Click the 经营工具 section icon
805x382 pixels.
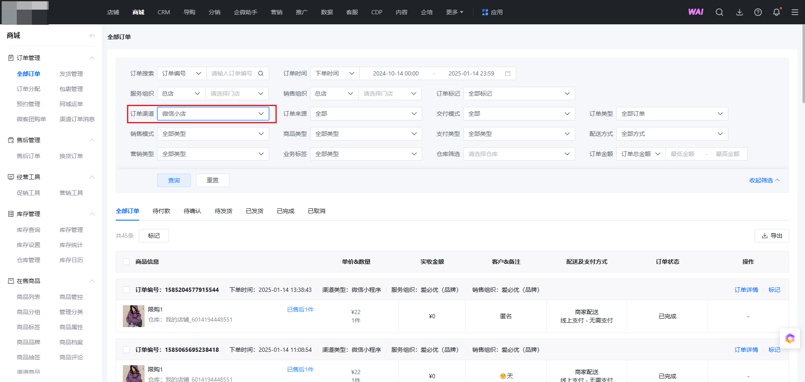(x=11, y=177)
